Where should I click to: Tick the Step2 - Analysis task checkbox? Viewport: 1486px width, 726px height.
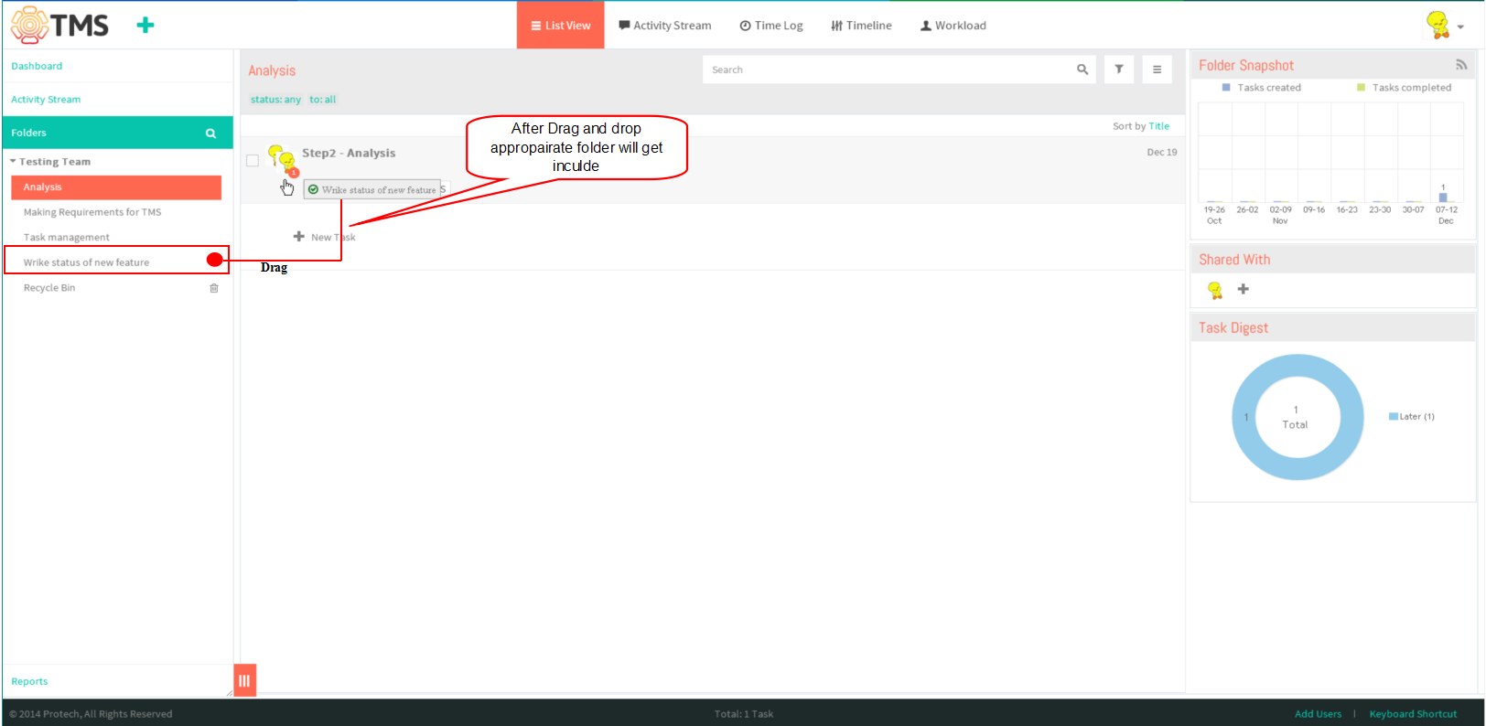(x=253, y=160)
